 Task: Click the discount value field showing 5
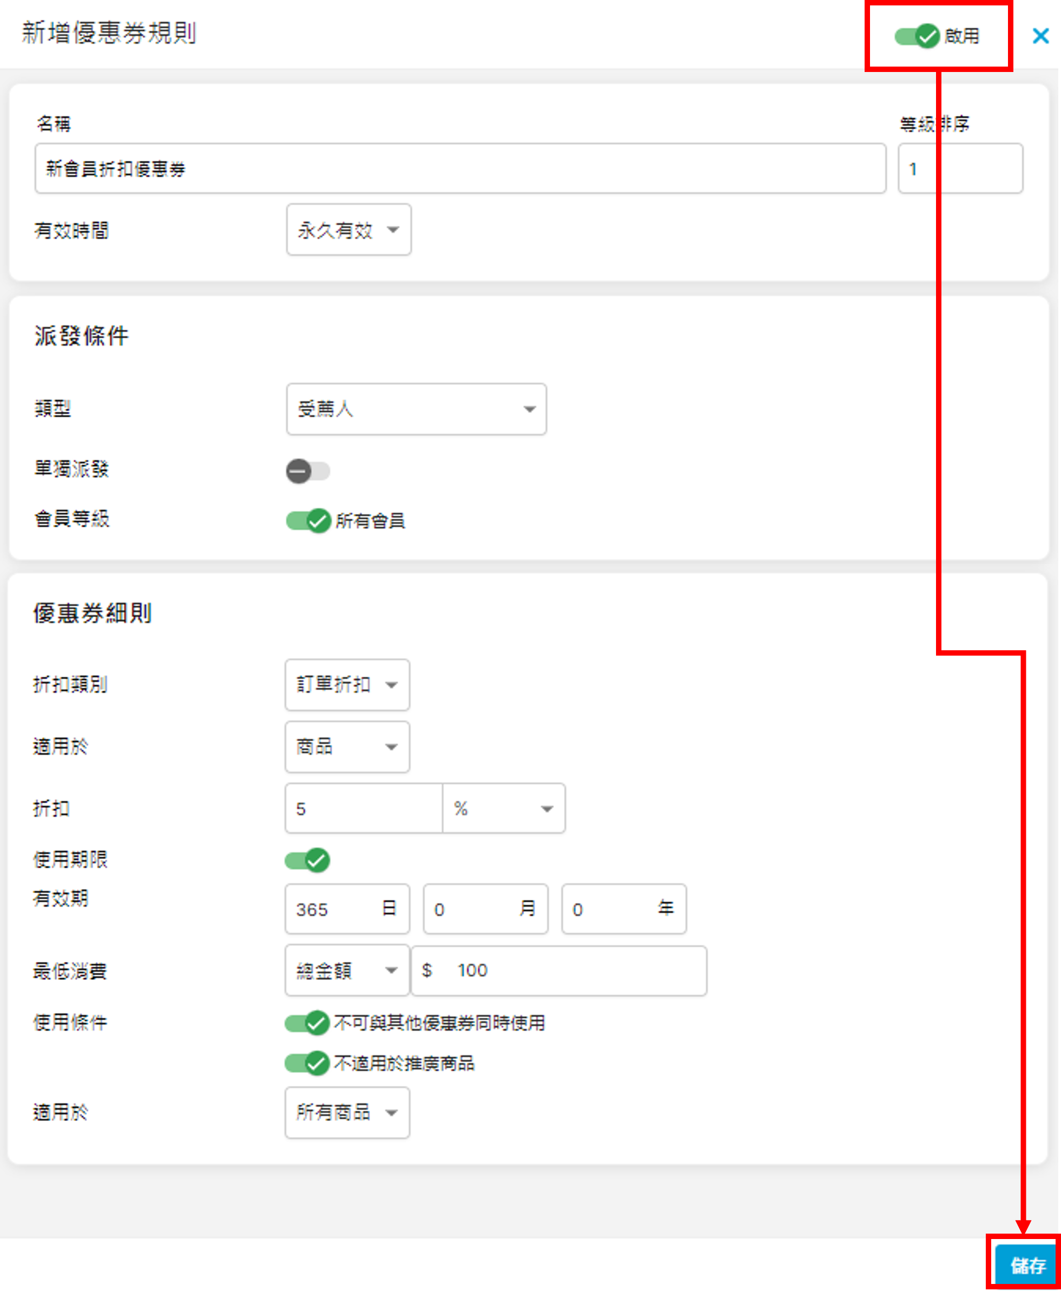tap(363, 809)
